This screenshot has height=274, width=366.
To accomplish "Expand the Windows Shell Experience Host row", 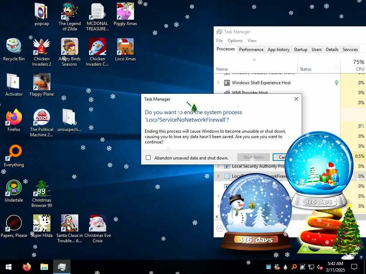I will (x=218, y=82).
